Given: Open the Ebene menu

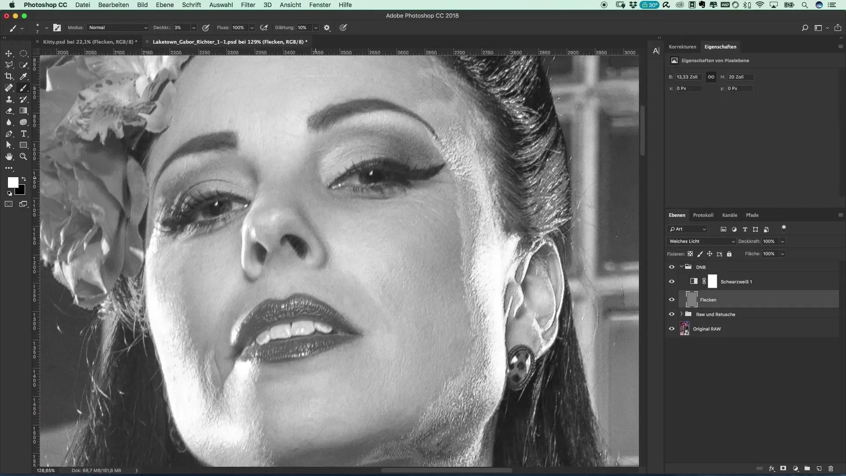Looking at the screenshot, I should pyautogui.click(x=164, y=5).
